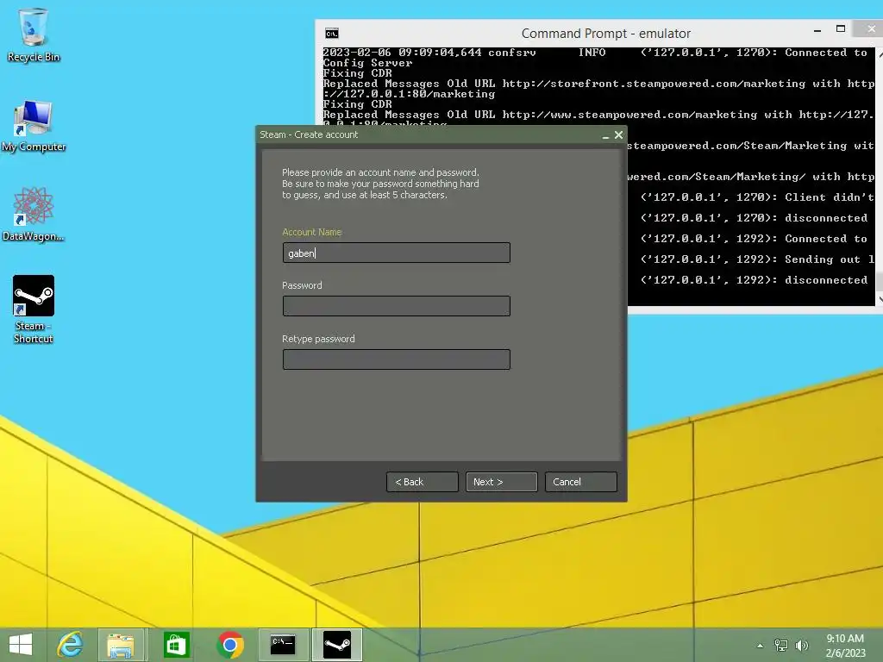Click the Command Prompt - emulator title bar

pyautogui.click(x=606, y=34)
